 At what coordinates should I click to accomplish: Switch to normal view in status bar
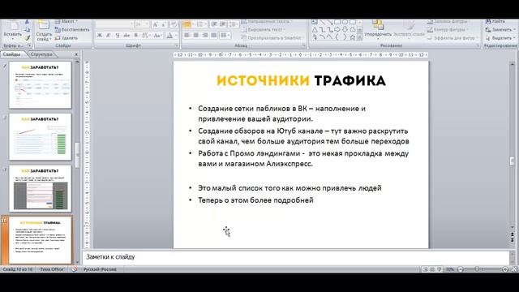(x=425, y=269)
